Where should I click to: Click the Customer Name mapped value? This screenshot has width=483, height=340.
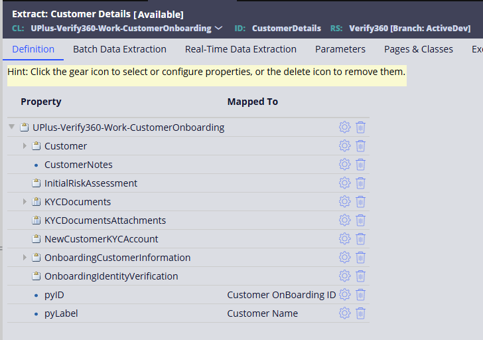[263, 313]
